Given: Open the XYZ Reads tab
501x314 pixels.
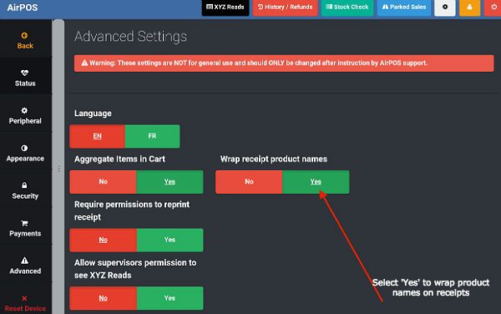Looking at the screenshot, I should coord(225,7).
